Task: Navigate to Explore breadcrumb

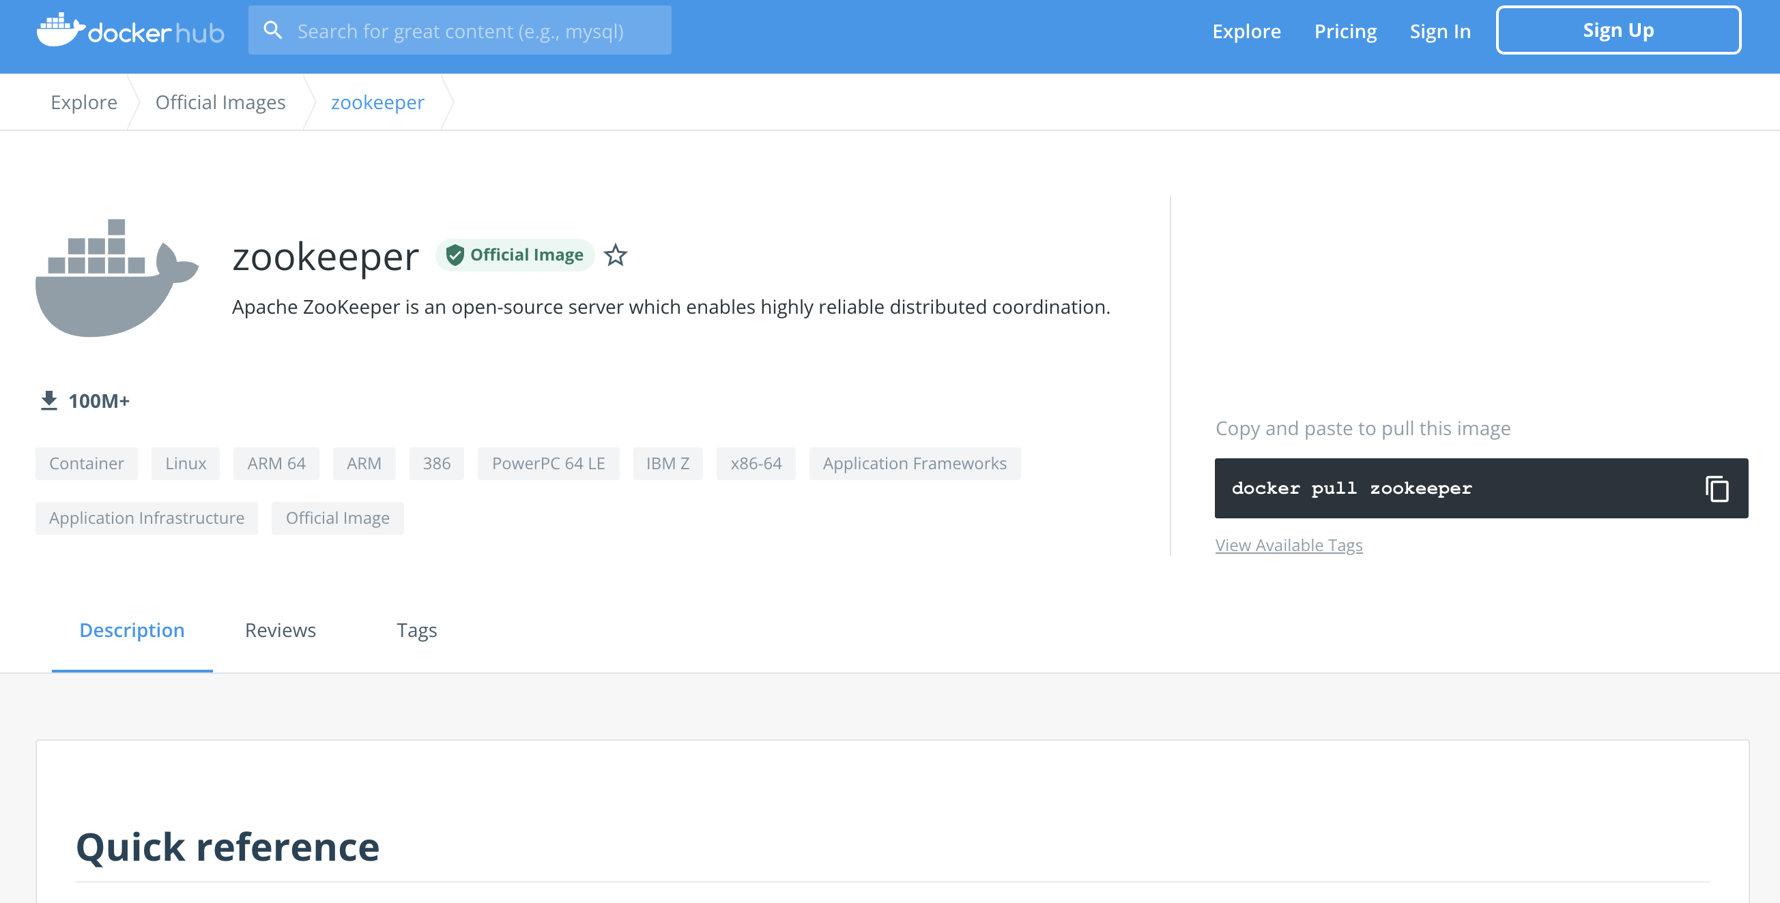Action: pyautogui.click(x=84, y=102)
